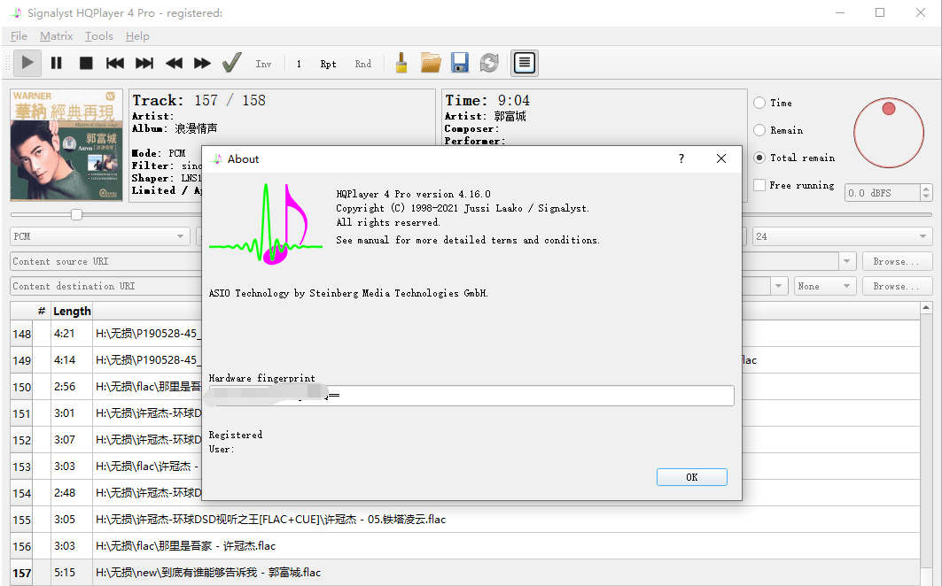Close the About dialog with X
This screenshot has height=586, width=942.
(721, 158)
